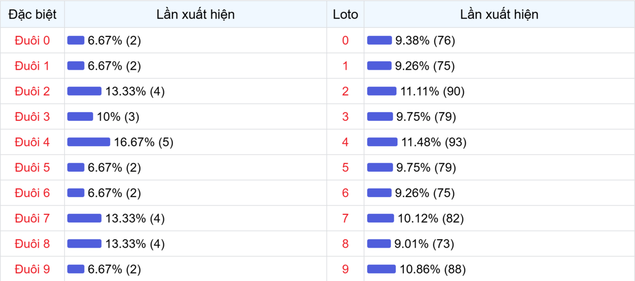Click the blue bar beside 11.48% (93)
The image size is (635, 281).
pos(382,142)
